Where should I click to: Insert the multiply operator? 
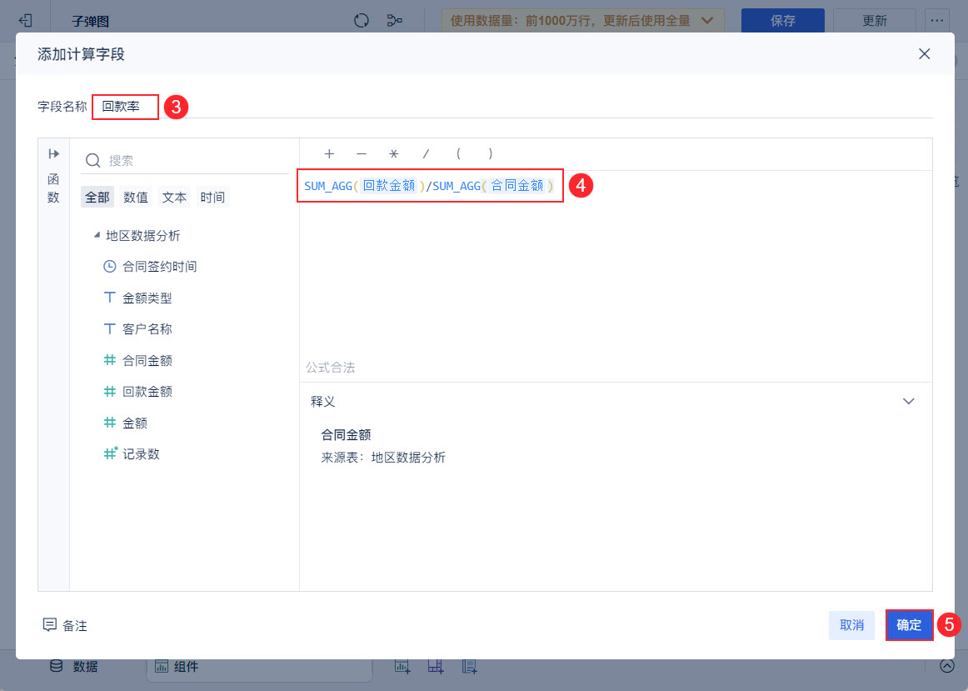click(x=394, y=153)
